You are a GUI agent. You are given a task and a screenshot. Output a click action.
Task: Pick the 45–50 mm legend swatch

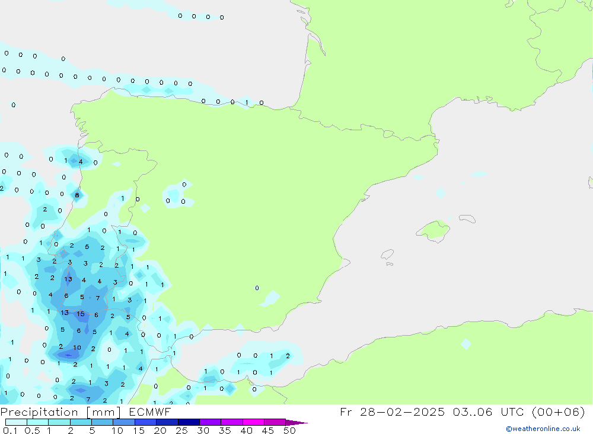coord(275,422)
